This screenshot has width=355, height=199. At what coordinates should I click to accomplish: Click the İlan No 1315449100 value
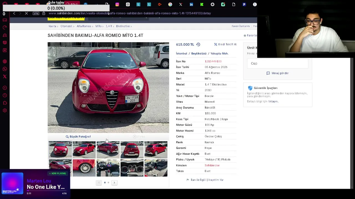coord(213,61)
